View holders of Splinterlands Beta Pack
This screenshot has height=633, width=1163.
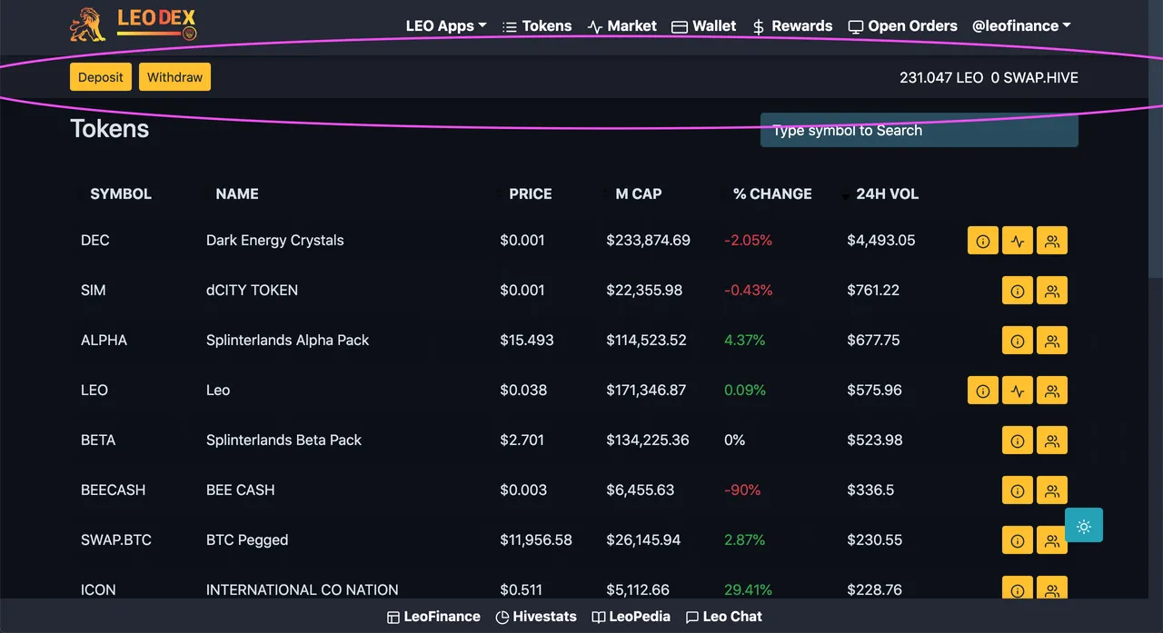tap(1052, 440)
